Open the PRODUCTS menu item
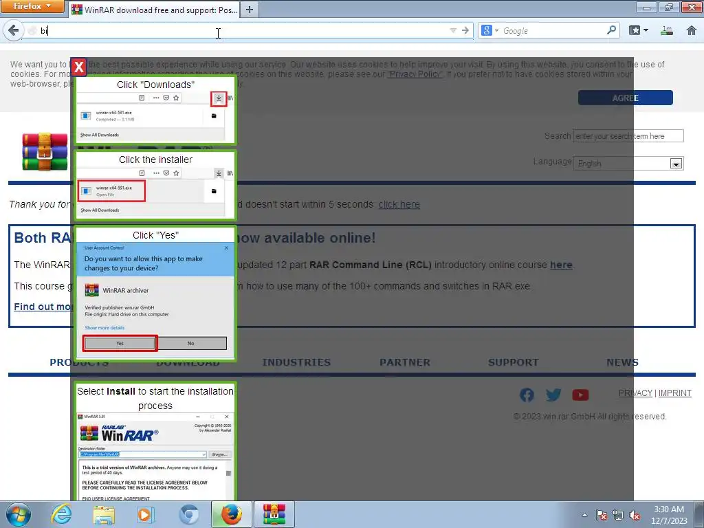The image size is (704, 528). click(x=79, y=362)
